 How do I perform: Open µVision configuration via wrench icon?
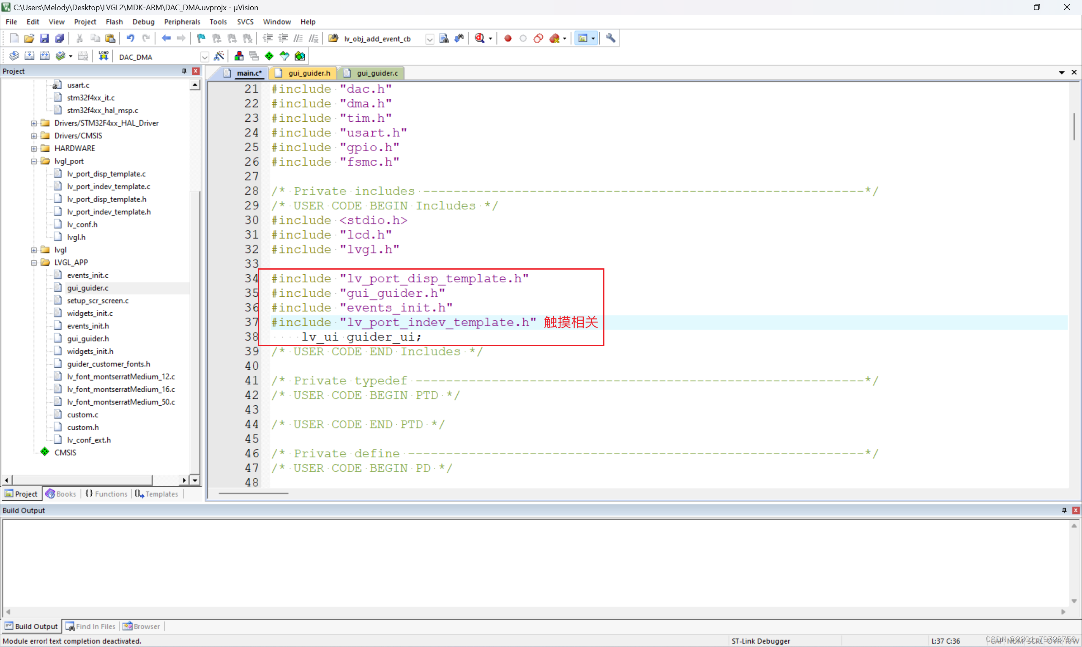click(x=610, y=38)
